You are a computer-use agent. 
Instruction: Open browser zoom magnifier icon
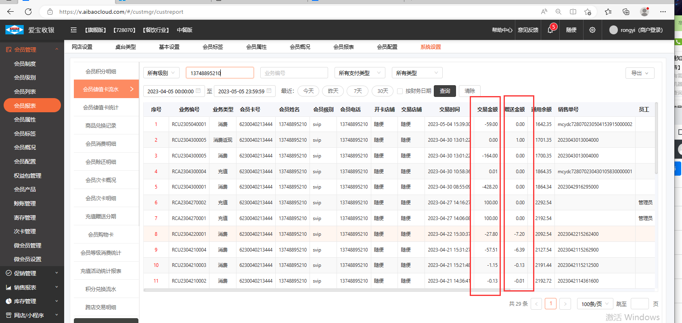(x=559, y=12)
